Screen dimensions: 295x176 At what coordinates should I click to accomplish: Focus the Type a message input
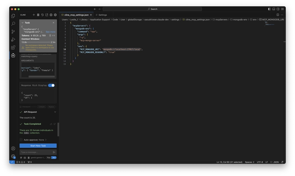click(x=36, y=152)
